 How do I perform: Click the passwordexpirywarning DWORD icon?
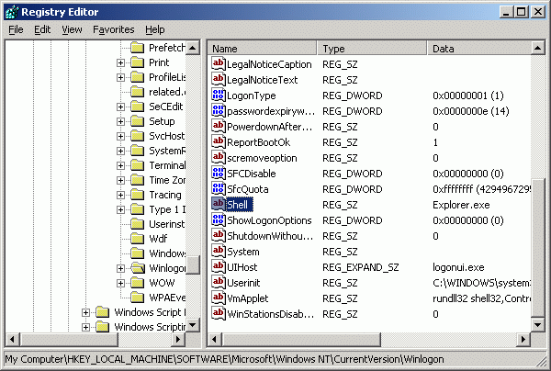(219, 111)
